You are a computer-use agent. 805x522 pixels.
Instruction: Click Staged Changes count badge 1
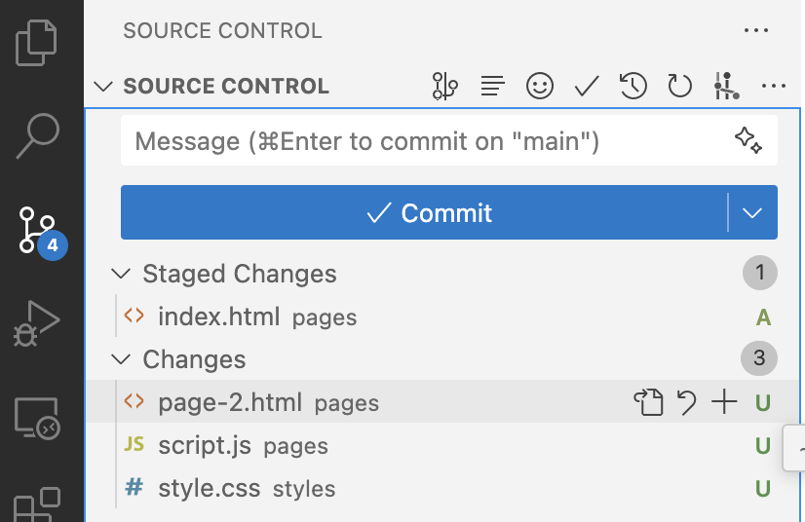click(x=760, y=273)
